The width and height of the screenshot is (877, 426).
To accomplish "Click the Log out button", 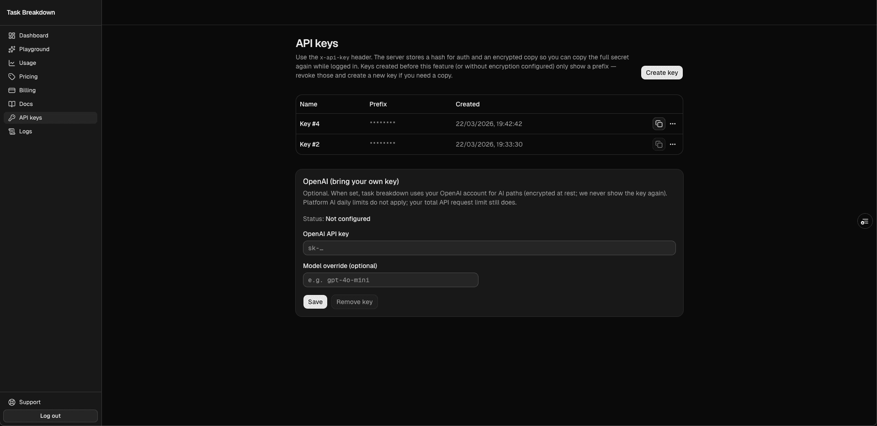I will point(50,416).
